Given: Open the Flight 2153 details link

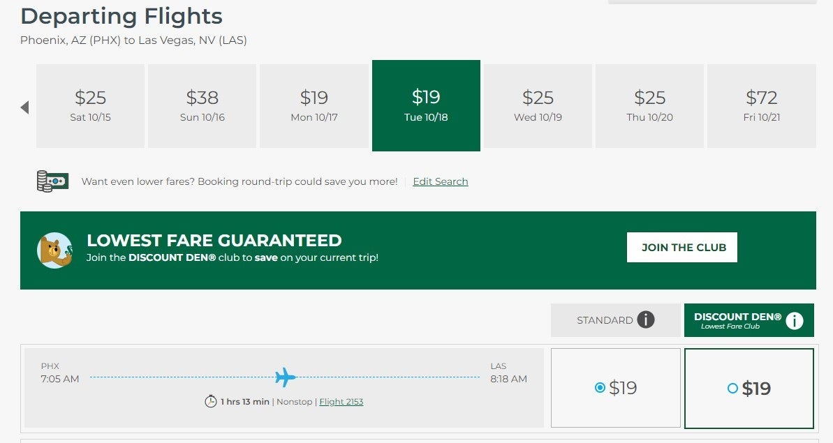Looking at the screenshot, I should 341,402.
